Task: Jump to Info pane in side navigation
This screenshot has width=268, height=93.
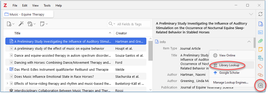Action: [x=260, y=24]
